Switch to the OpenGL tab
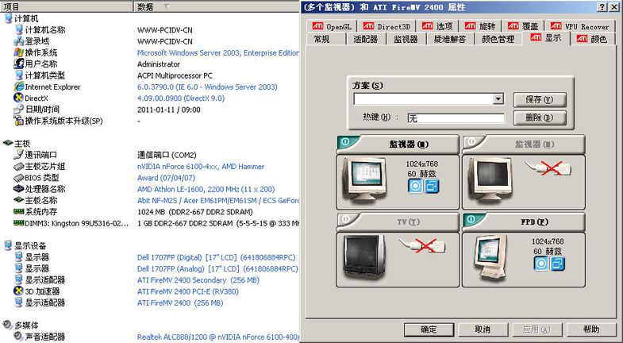Screen dimensions: 623x343 [332, 26]
